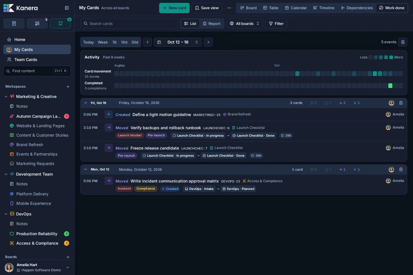413x275 pixels.
Task: Open the task list icon with badge 3
Action: (37, 23)
